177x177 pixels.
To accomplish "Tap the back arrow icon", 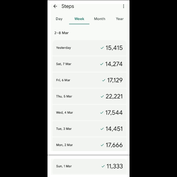I will 55,6.
